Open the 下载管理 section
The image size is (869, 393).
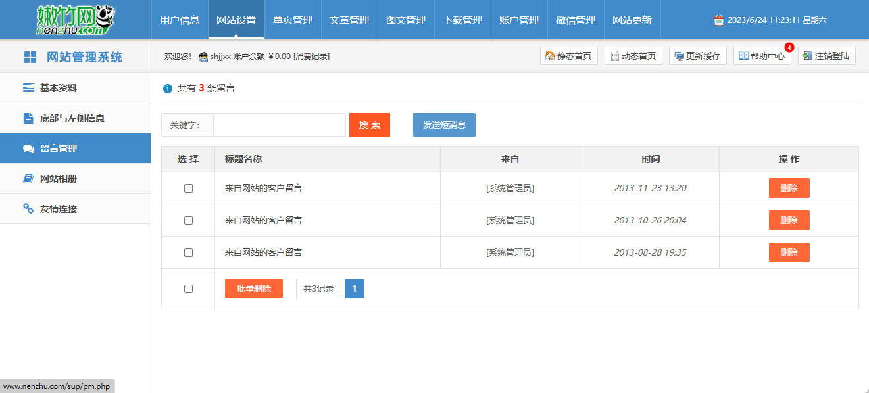[x=462, y=20]
